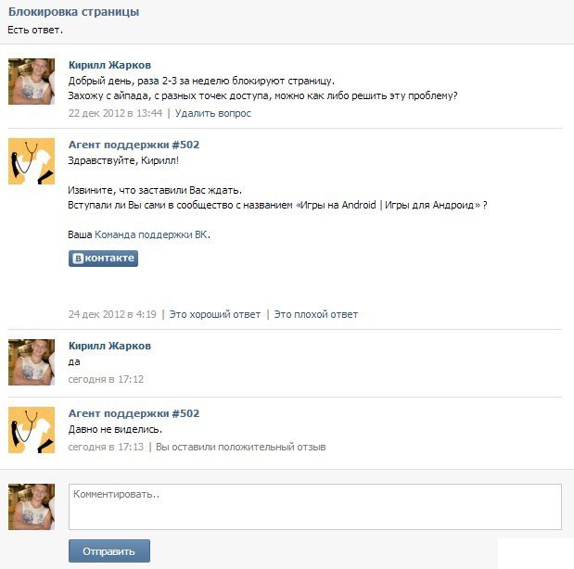Click Кирилл Жарков avatar beside 'да' reply
The width and height of the screenshot is (574, 569).
32,362
